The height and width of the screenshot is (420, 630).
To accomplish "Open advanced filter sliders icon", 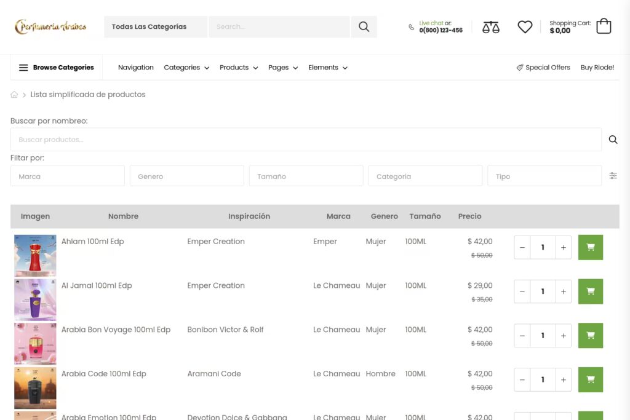I will pos(613,175).
